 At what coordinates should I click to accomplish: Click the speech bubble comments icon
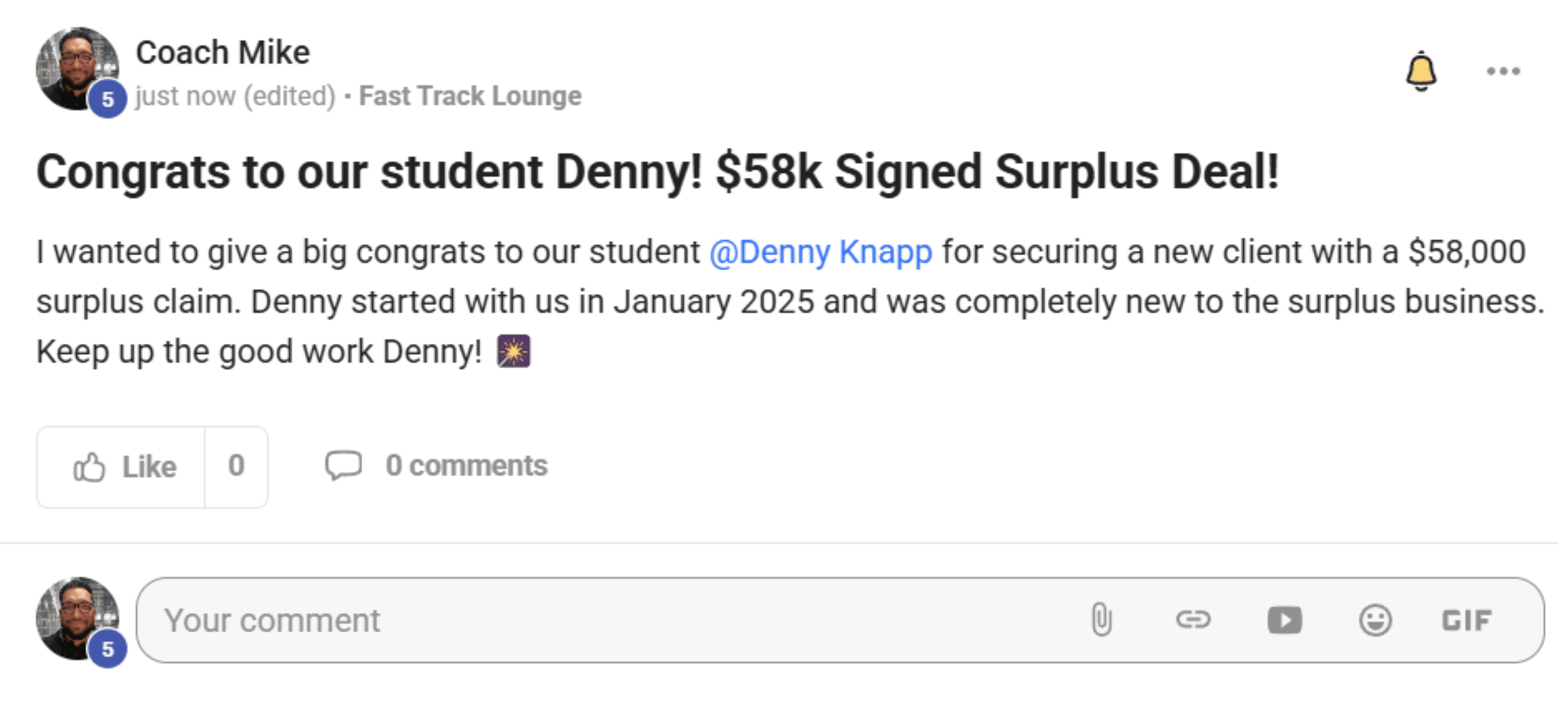point(344,466)
